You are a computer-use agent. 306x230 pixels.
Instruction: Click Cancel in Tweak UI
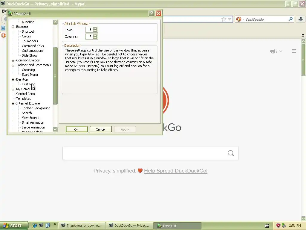(x=101, y=129)
